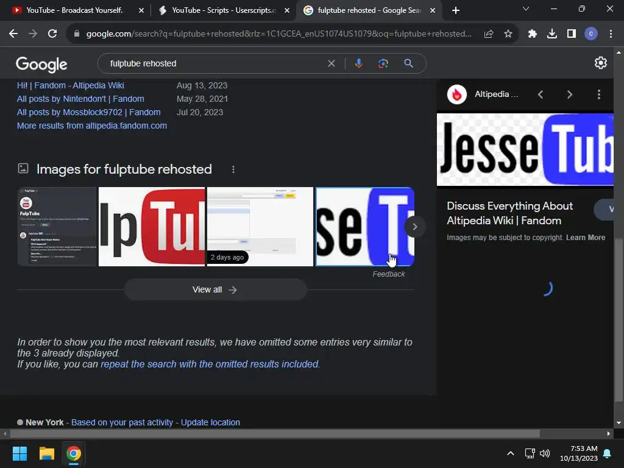Clear the search box with X

tap(331, 63)
